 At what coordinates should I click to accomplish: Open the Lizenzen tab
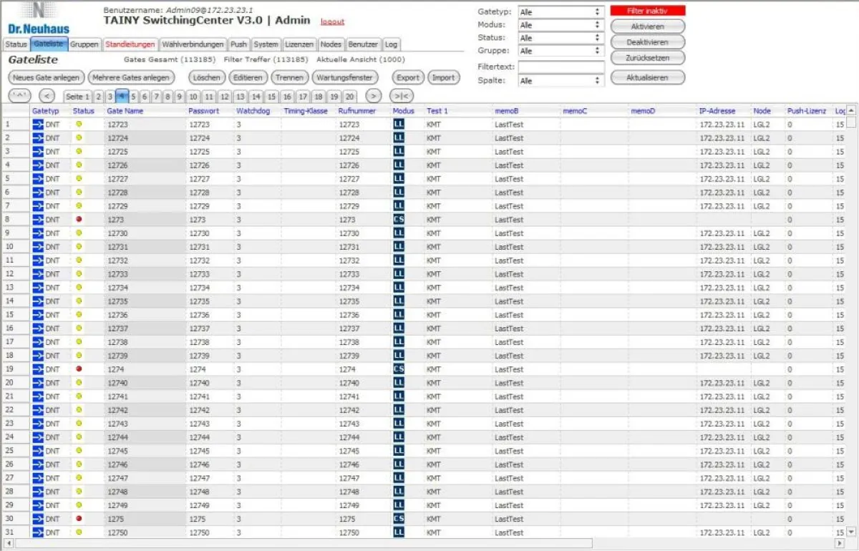[299, 44]
